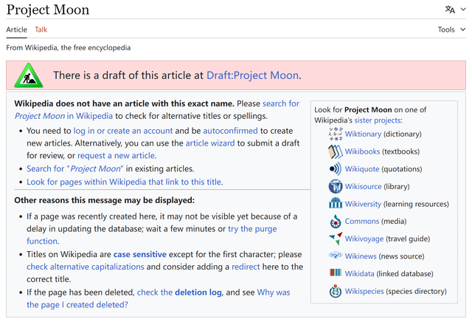Switch to the Article tab
The height and width of the screenshot is (325, 472).
tap(16, 30)
